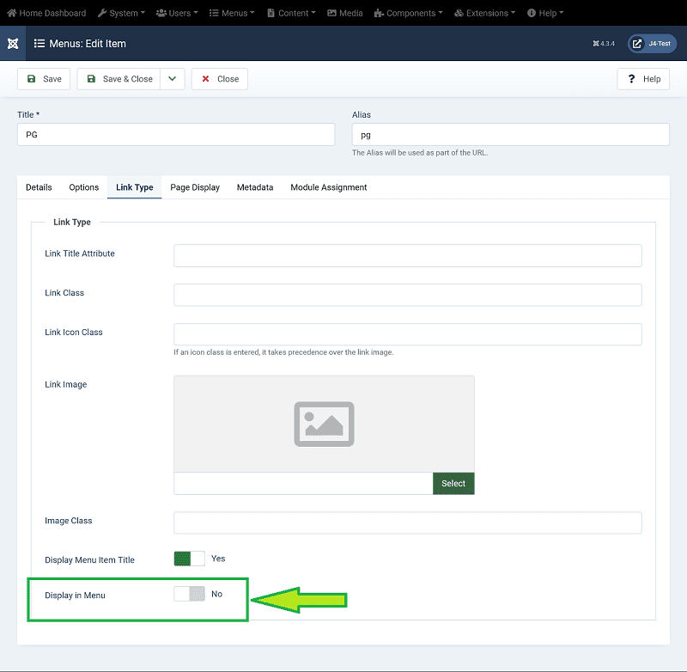This screenshot has width=687, height=672.
Task: Click the Joomla logo icon
Action: 13,43
